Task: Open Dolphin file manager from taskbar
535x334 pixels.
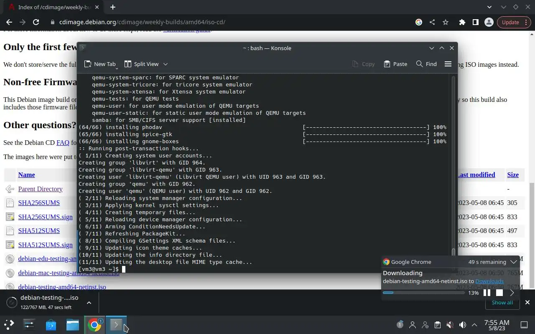Action: (x=73, y=324)
